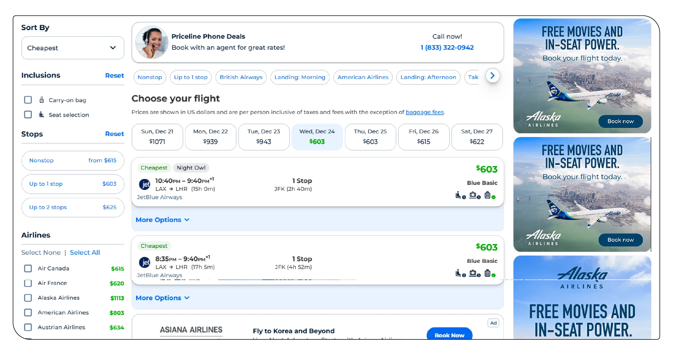Switch to the Thu, Dec 25 date tab
The width and height of the screenshot is (673, 355).
pos(370,137)
